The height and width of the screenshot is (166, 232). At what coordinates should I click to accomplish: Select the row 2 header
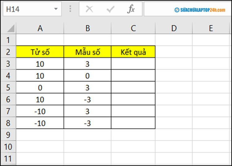8,52
